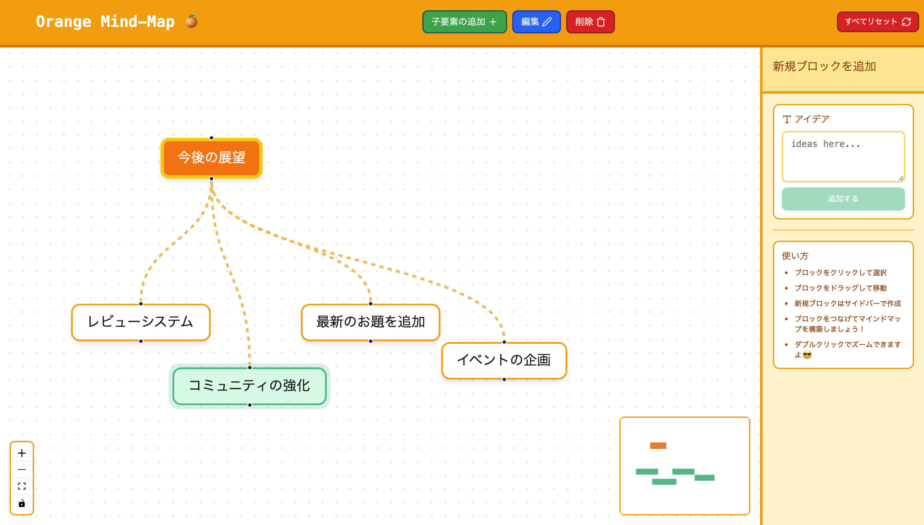Click the plus icon inside 子要素の追加 button
The image size is (924, 525).
[493, 22]
